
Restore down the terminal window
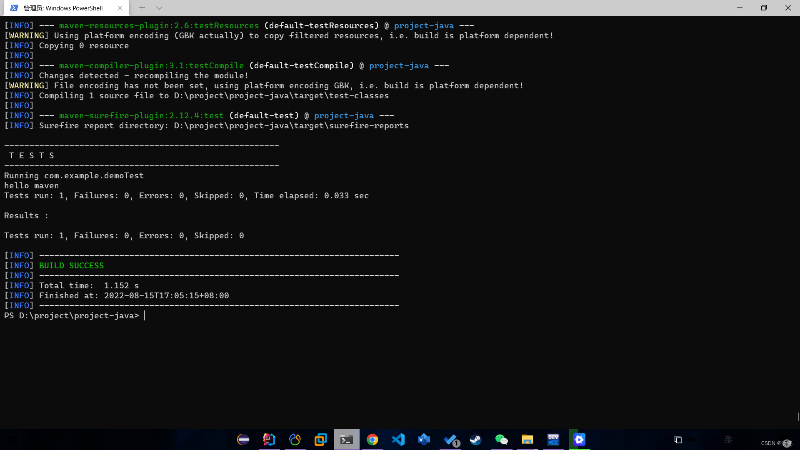click(x=764, y=8)
